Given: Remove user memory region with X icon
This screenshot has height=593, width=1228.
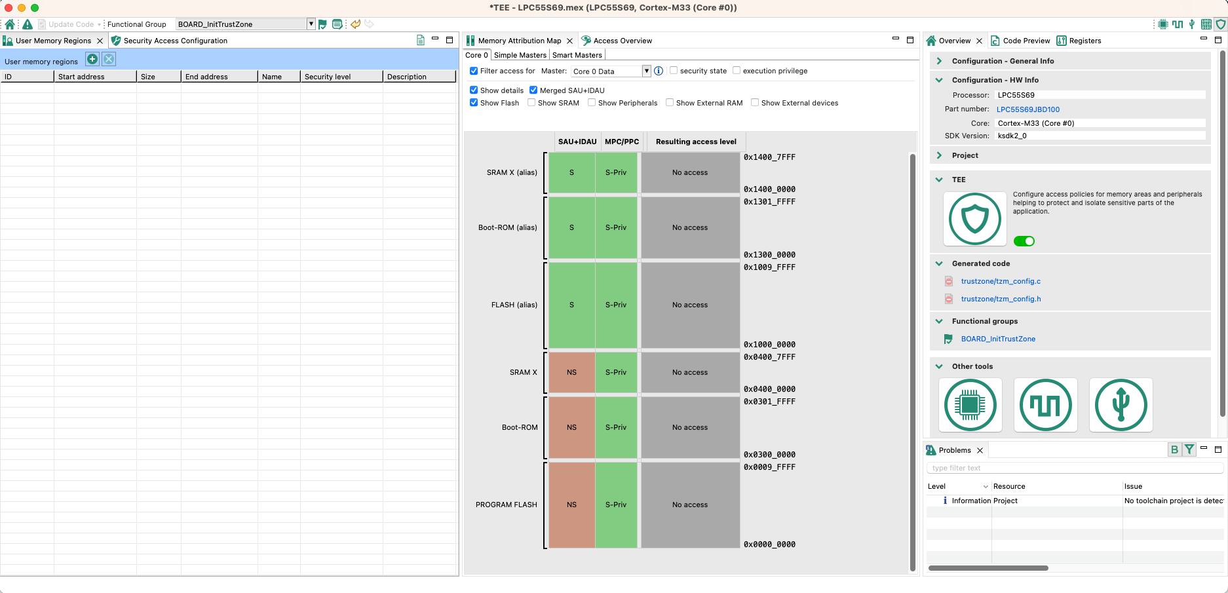Looking at the screenshot, I should tap(109, 60).
